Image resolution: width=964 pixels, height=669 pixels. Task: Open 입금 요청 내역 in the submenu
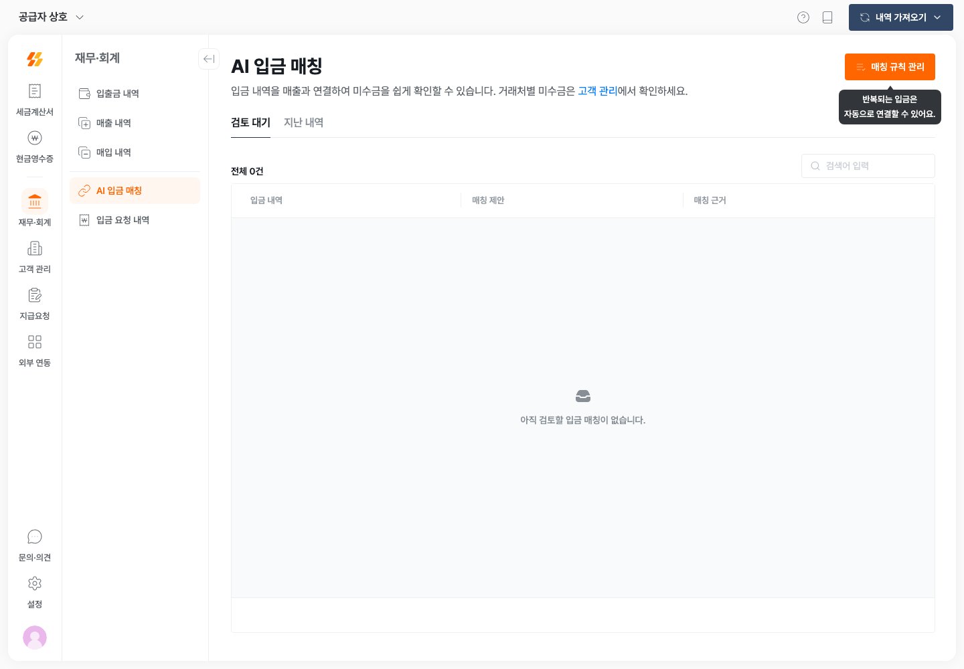(135, 220)
